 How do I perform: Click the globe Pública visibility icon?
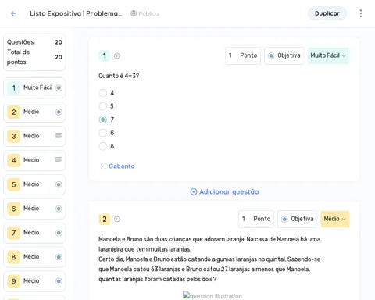click(x=134, y=13)
